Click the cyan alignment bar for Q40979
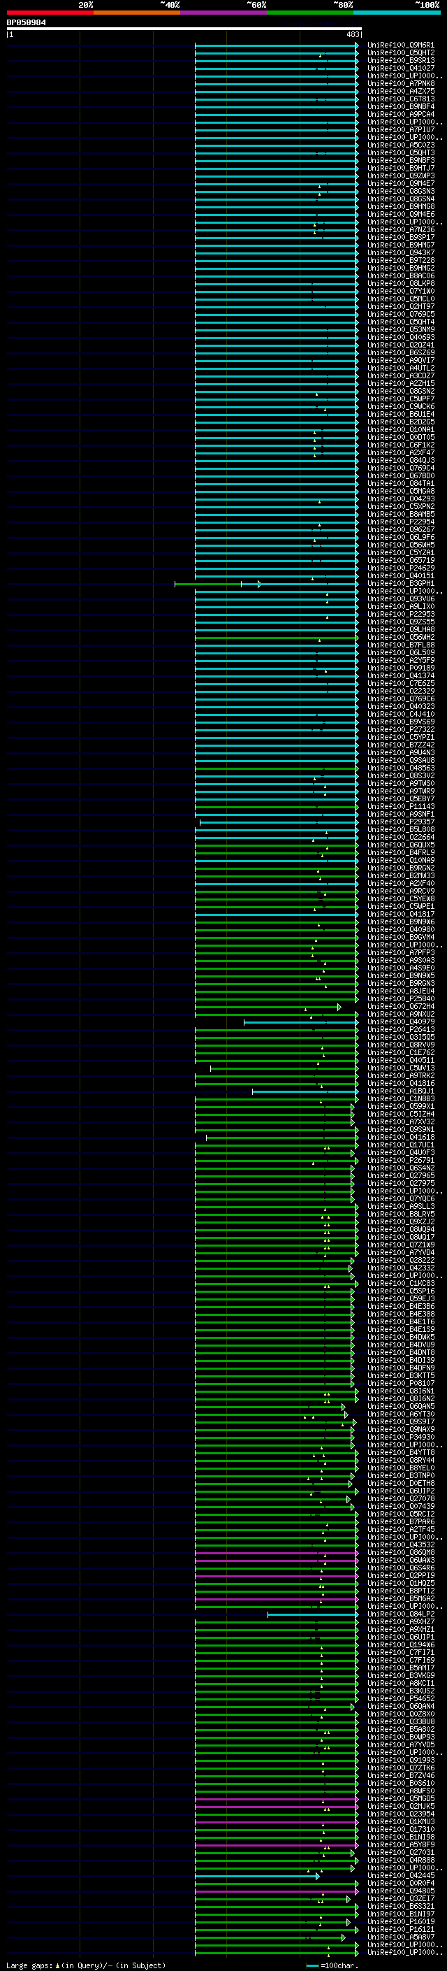 pyautogui.click(x=300, y=1022)
